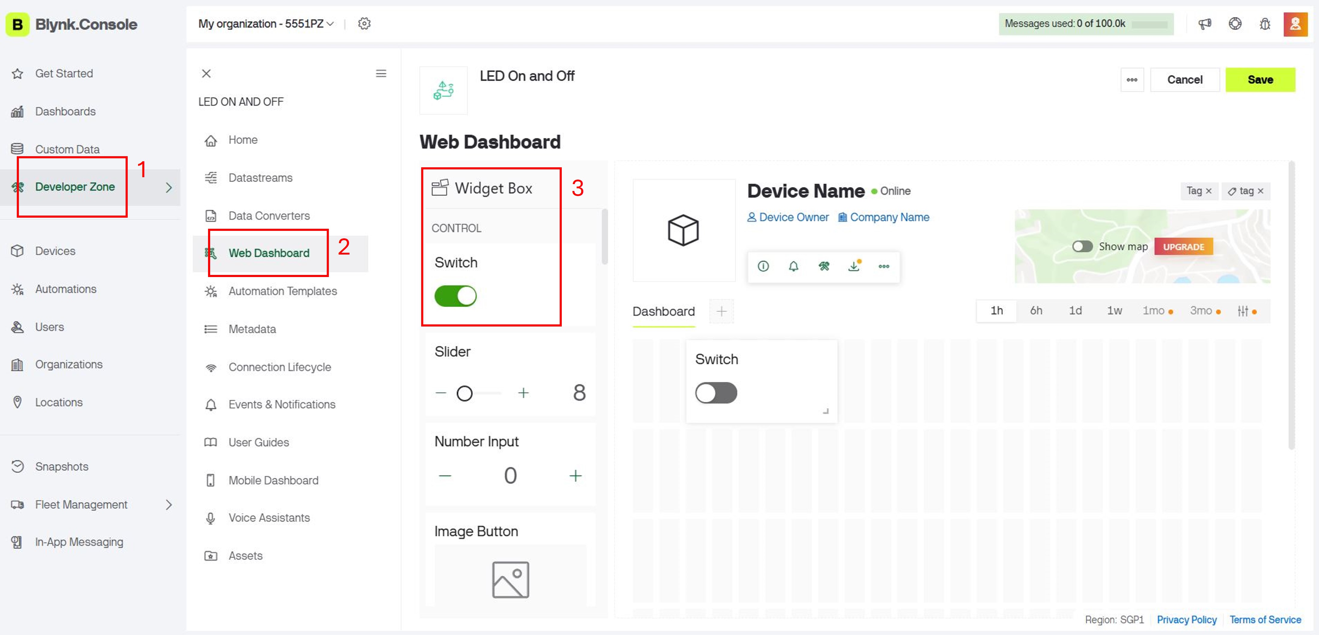Click the Slider minus button

tap(441, 393)
